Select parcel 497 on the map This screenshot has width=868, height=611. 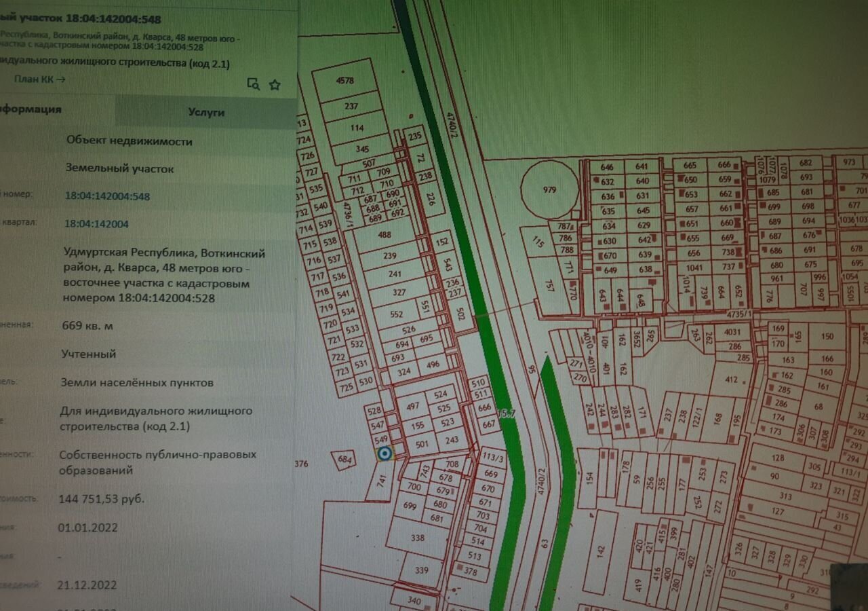[x=412, y=405]
